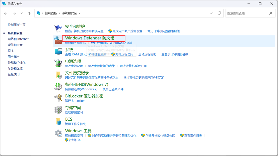
Task: Open BitLocker 驱动器加密 heading
Action: [84, 96]
